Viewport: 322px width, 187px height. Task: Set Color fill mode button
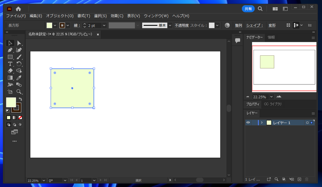[8, 118]
